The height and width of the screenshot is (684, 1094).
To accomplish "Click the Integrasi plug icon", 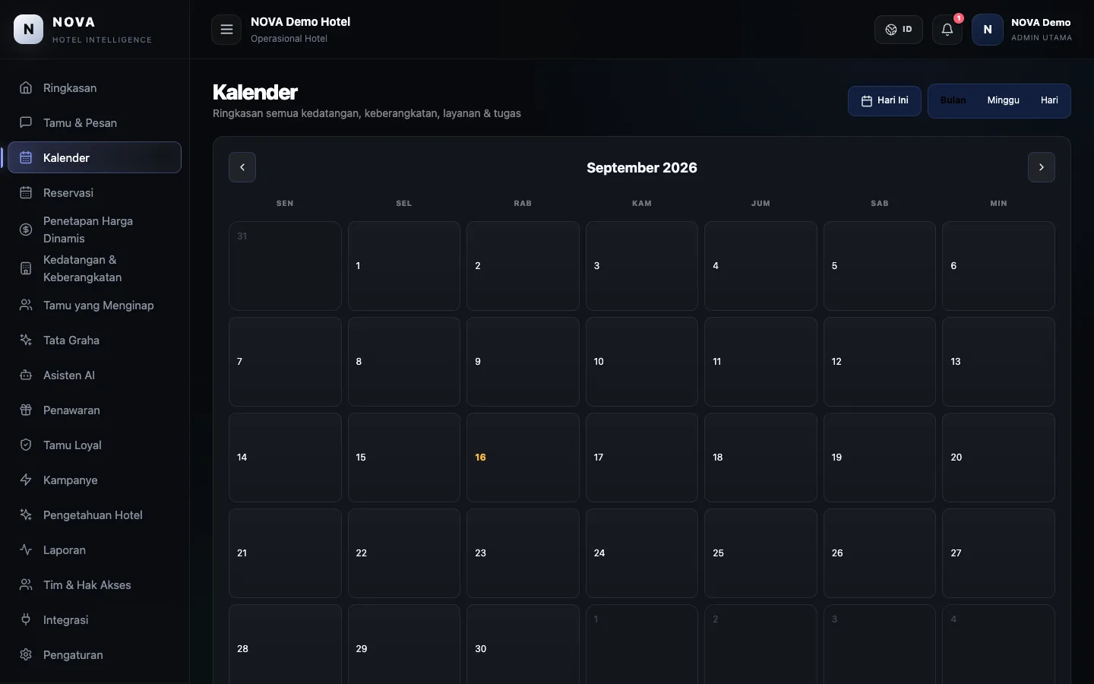I will click(x=26, y=620).
